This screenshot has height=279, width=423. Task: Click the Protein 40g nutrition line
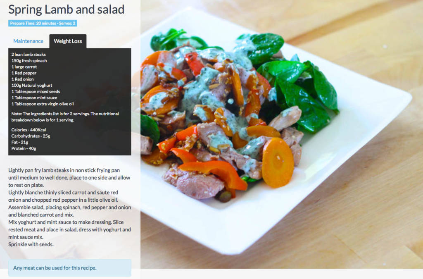[x=24, y=148]
